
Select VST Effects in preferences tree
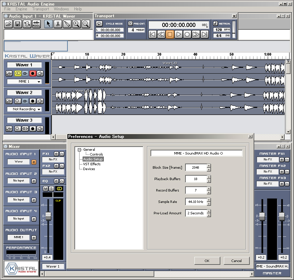[x=92, y=164]
